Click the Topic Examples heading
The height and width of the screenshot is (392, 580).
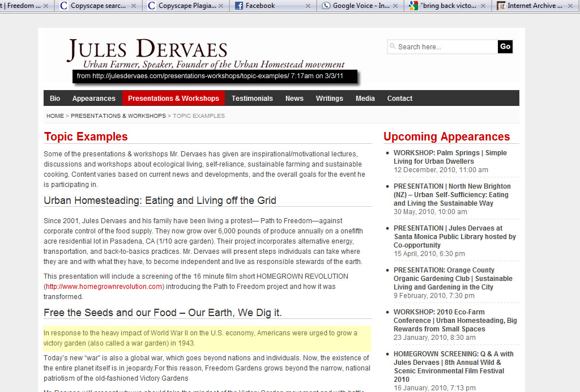tap(86, 137)
